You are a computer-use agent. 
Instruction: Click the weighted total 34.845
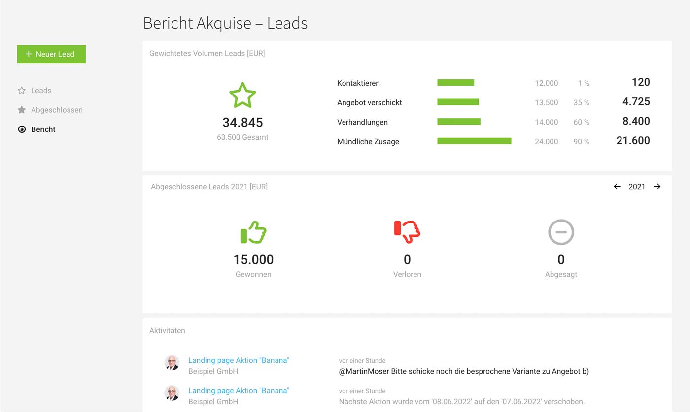tap(242, 123)
